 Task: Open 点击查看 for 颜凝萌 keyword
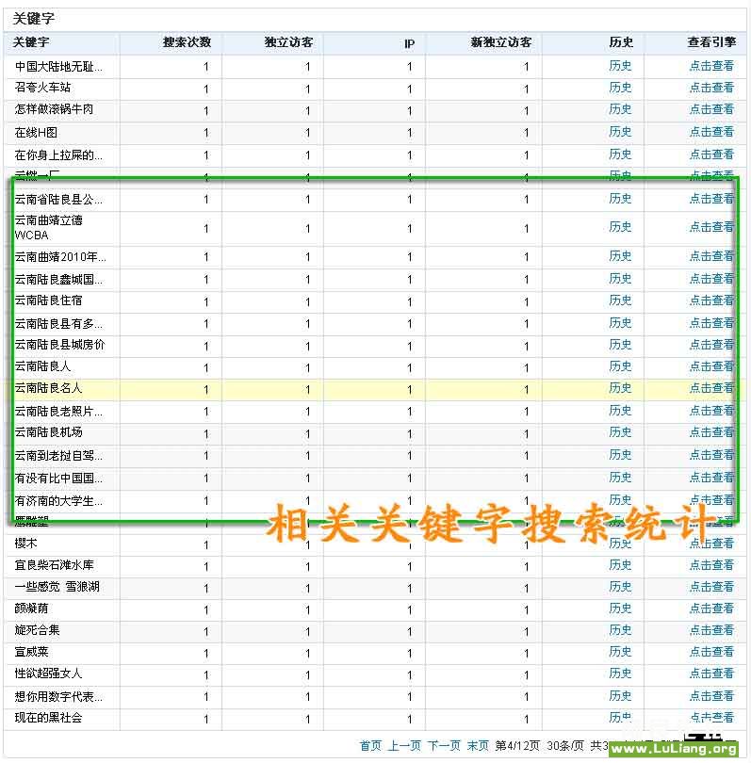[710, 609]
